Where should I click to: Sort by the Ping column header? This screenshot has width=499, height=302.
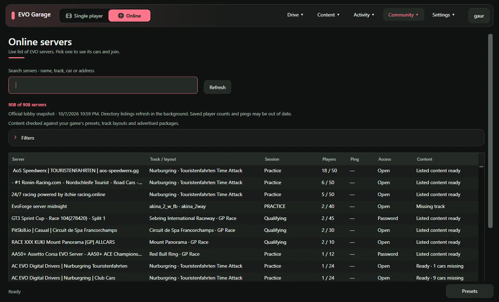tap(355, 159)
